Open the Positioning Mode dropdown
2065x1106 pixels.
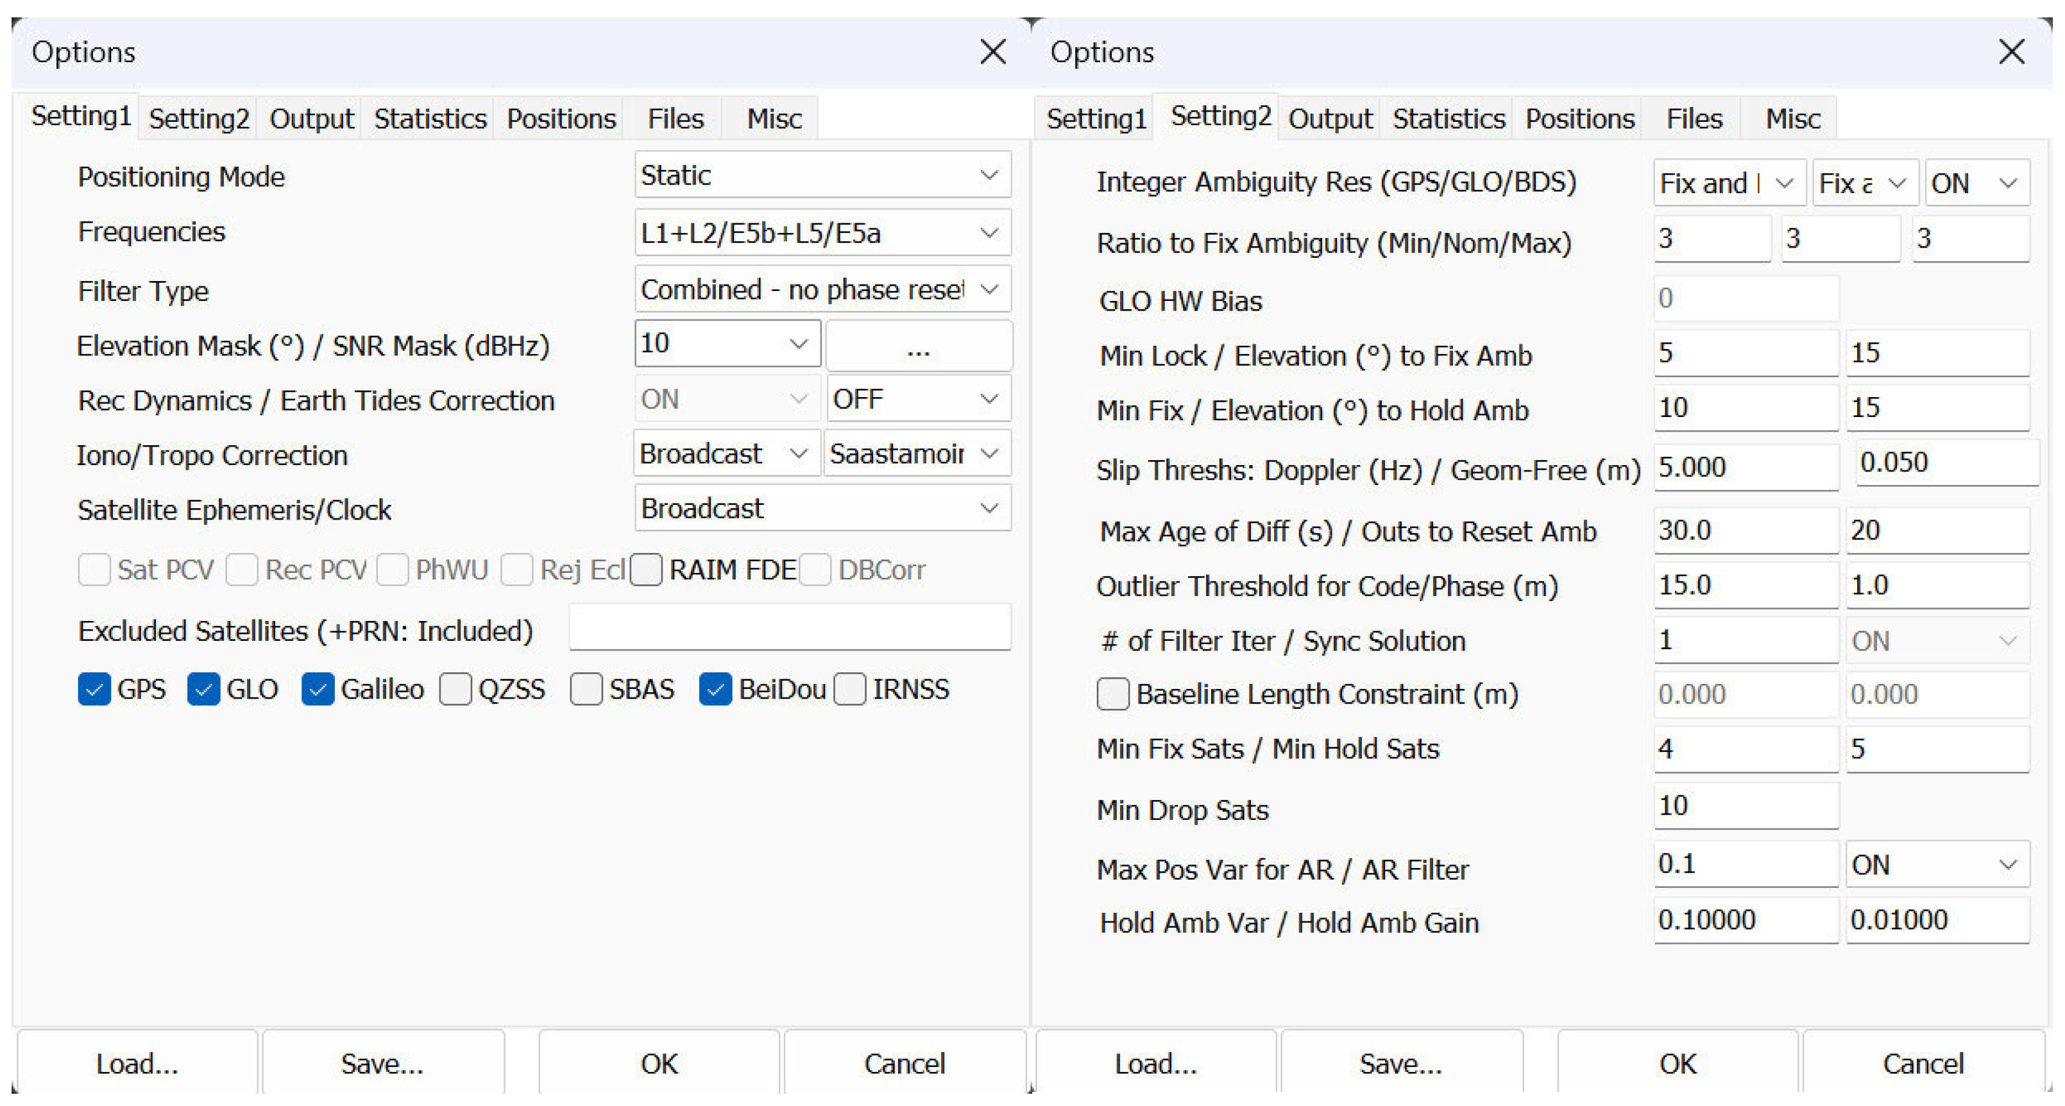(822, 176)
